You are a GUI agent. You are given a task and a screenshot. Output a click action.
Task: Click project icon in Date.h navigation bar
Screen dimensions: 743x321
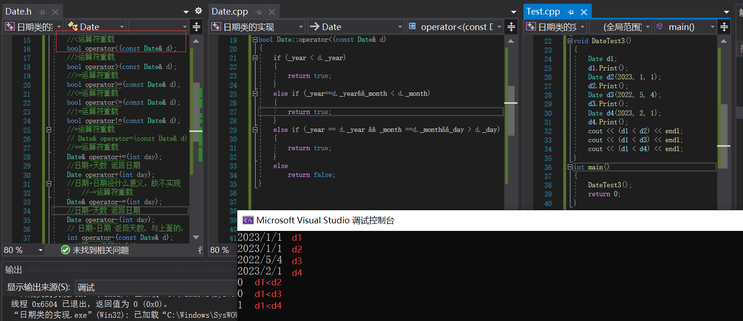point(9,27)
